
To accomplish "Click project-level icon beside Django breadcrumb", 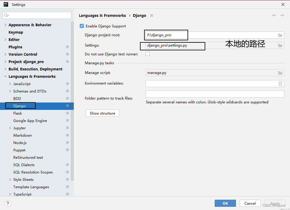I will pyautogui.click(x=152, y=16).
